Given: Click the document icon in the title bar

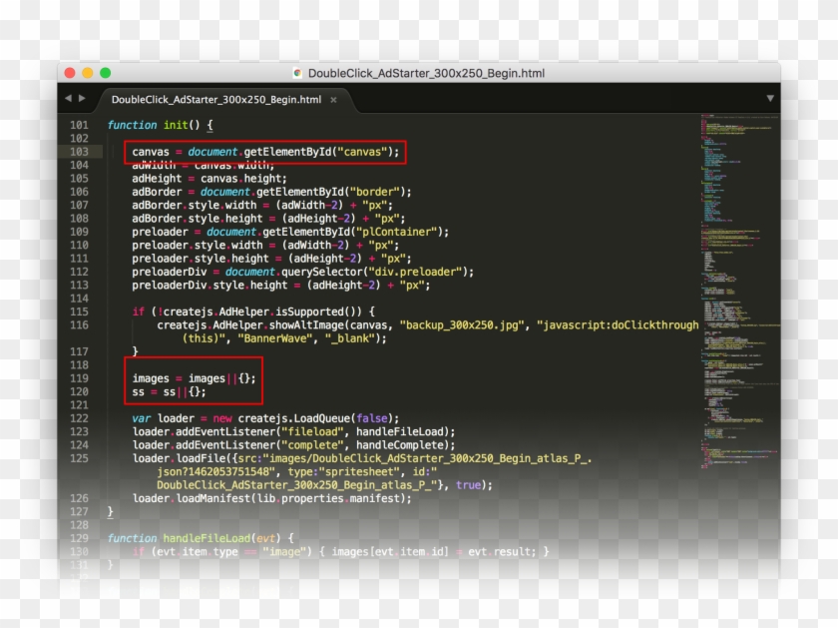Looking at the screenshot, I should 296,72.
